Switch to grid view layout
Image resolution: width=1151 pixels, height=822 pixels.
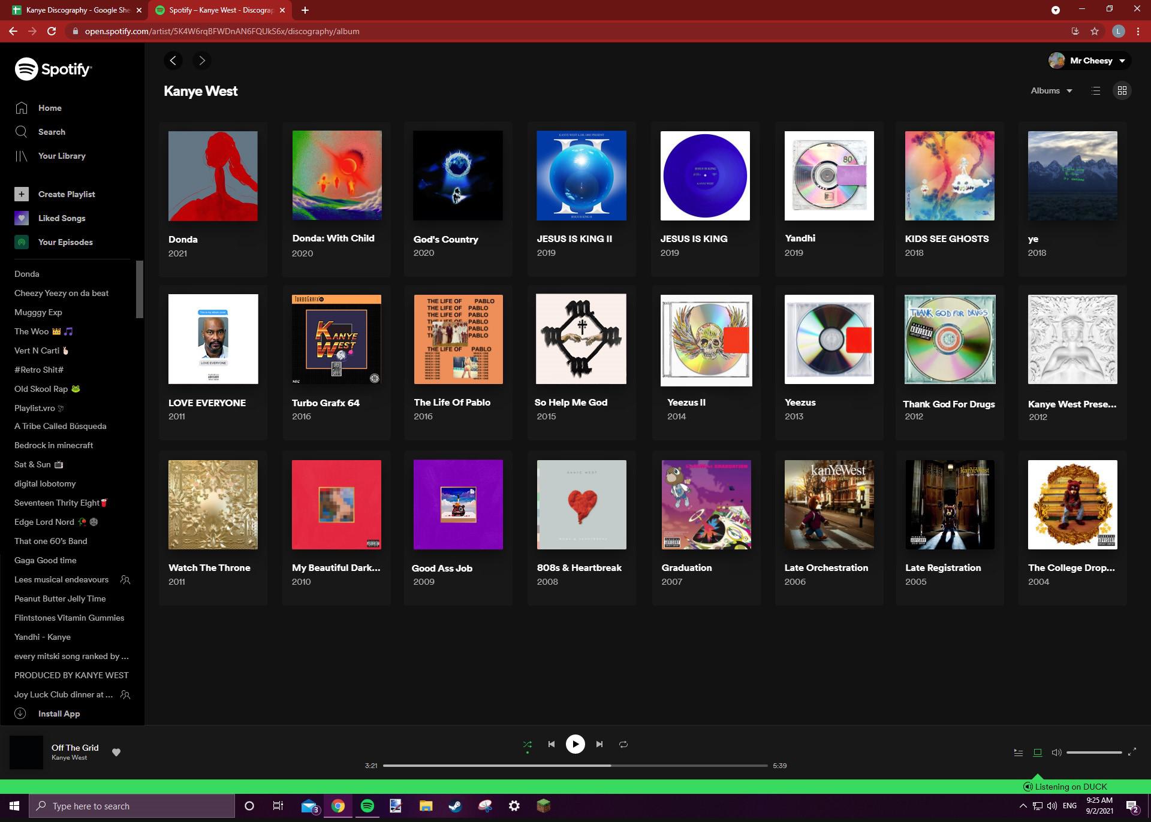1122,90
